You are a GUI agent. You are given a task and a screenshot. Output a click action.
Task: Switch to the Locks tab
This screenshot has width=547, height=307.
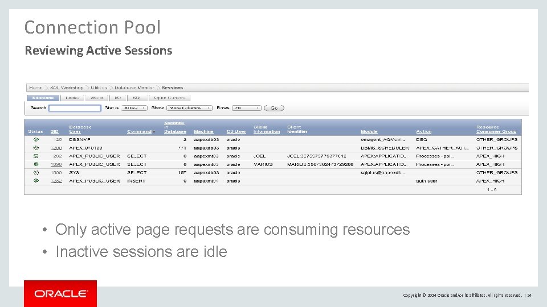72,98
